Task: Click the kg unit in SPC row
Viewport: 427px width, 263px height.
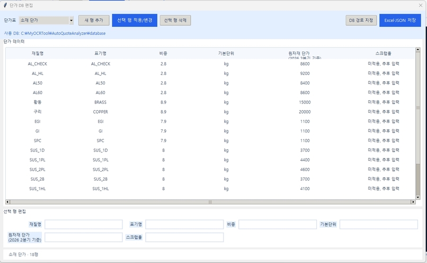Action: 226,140
